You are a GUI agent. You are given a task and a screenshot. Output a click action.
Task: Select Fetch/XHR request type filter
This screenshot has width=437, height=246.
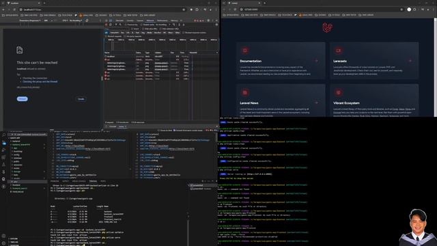click(x=114, y=33)
